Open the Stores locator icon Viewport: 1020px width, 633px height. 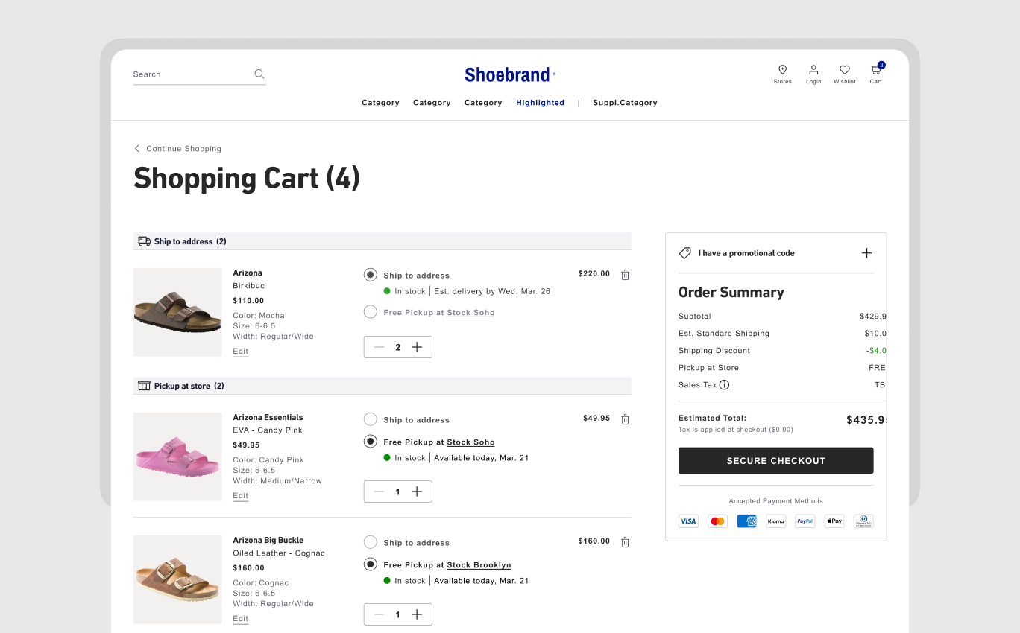(x=782, y=70)
